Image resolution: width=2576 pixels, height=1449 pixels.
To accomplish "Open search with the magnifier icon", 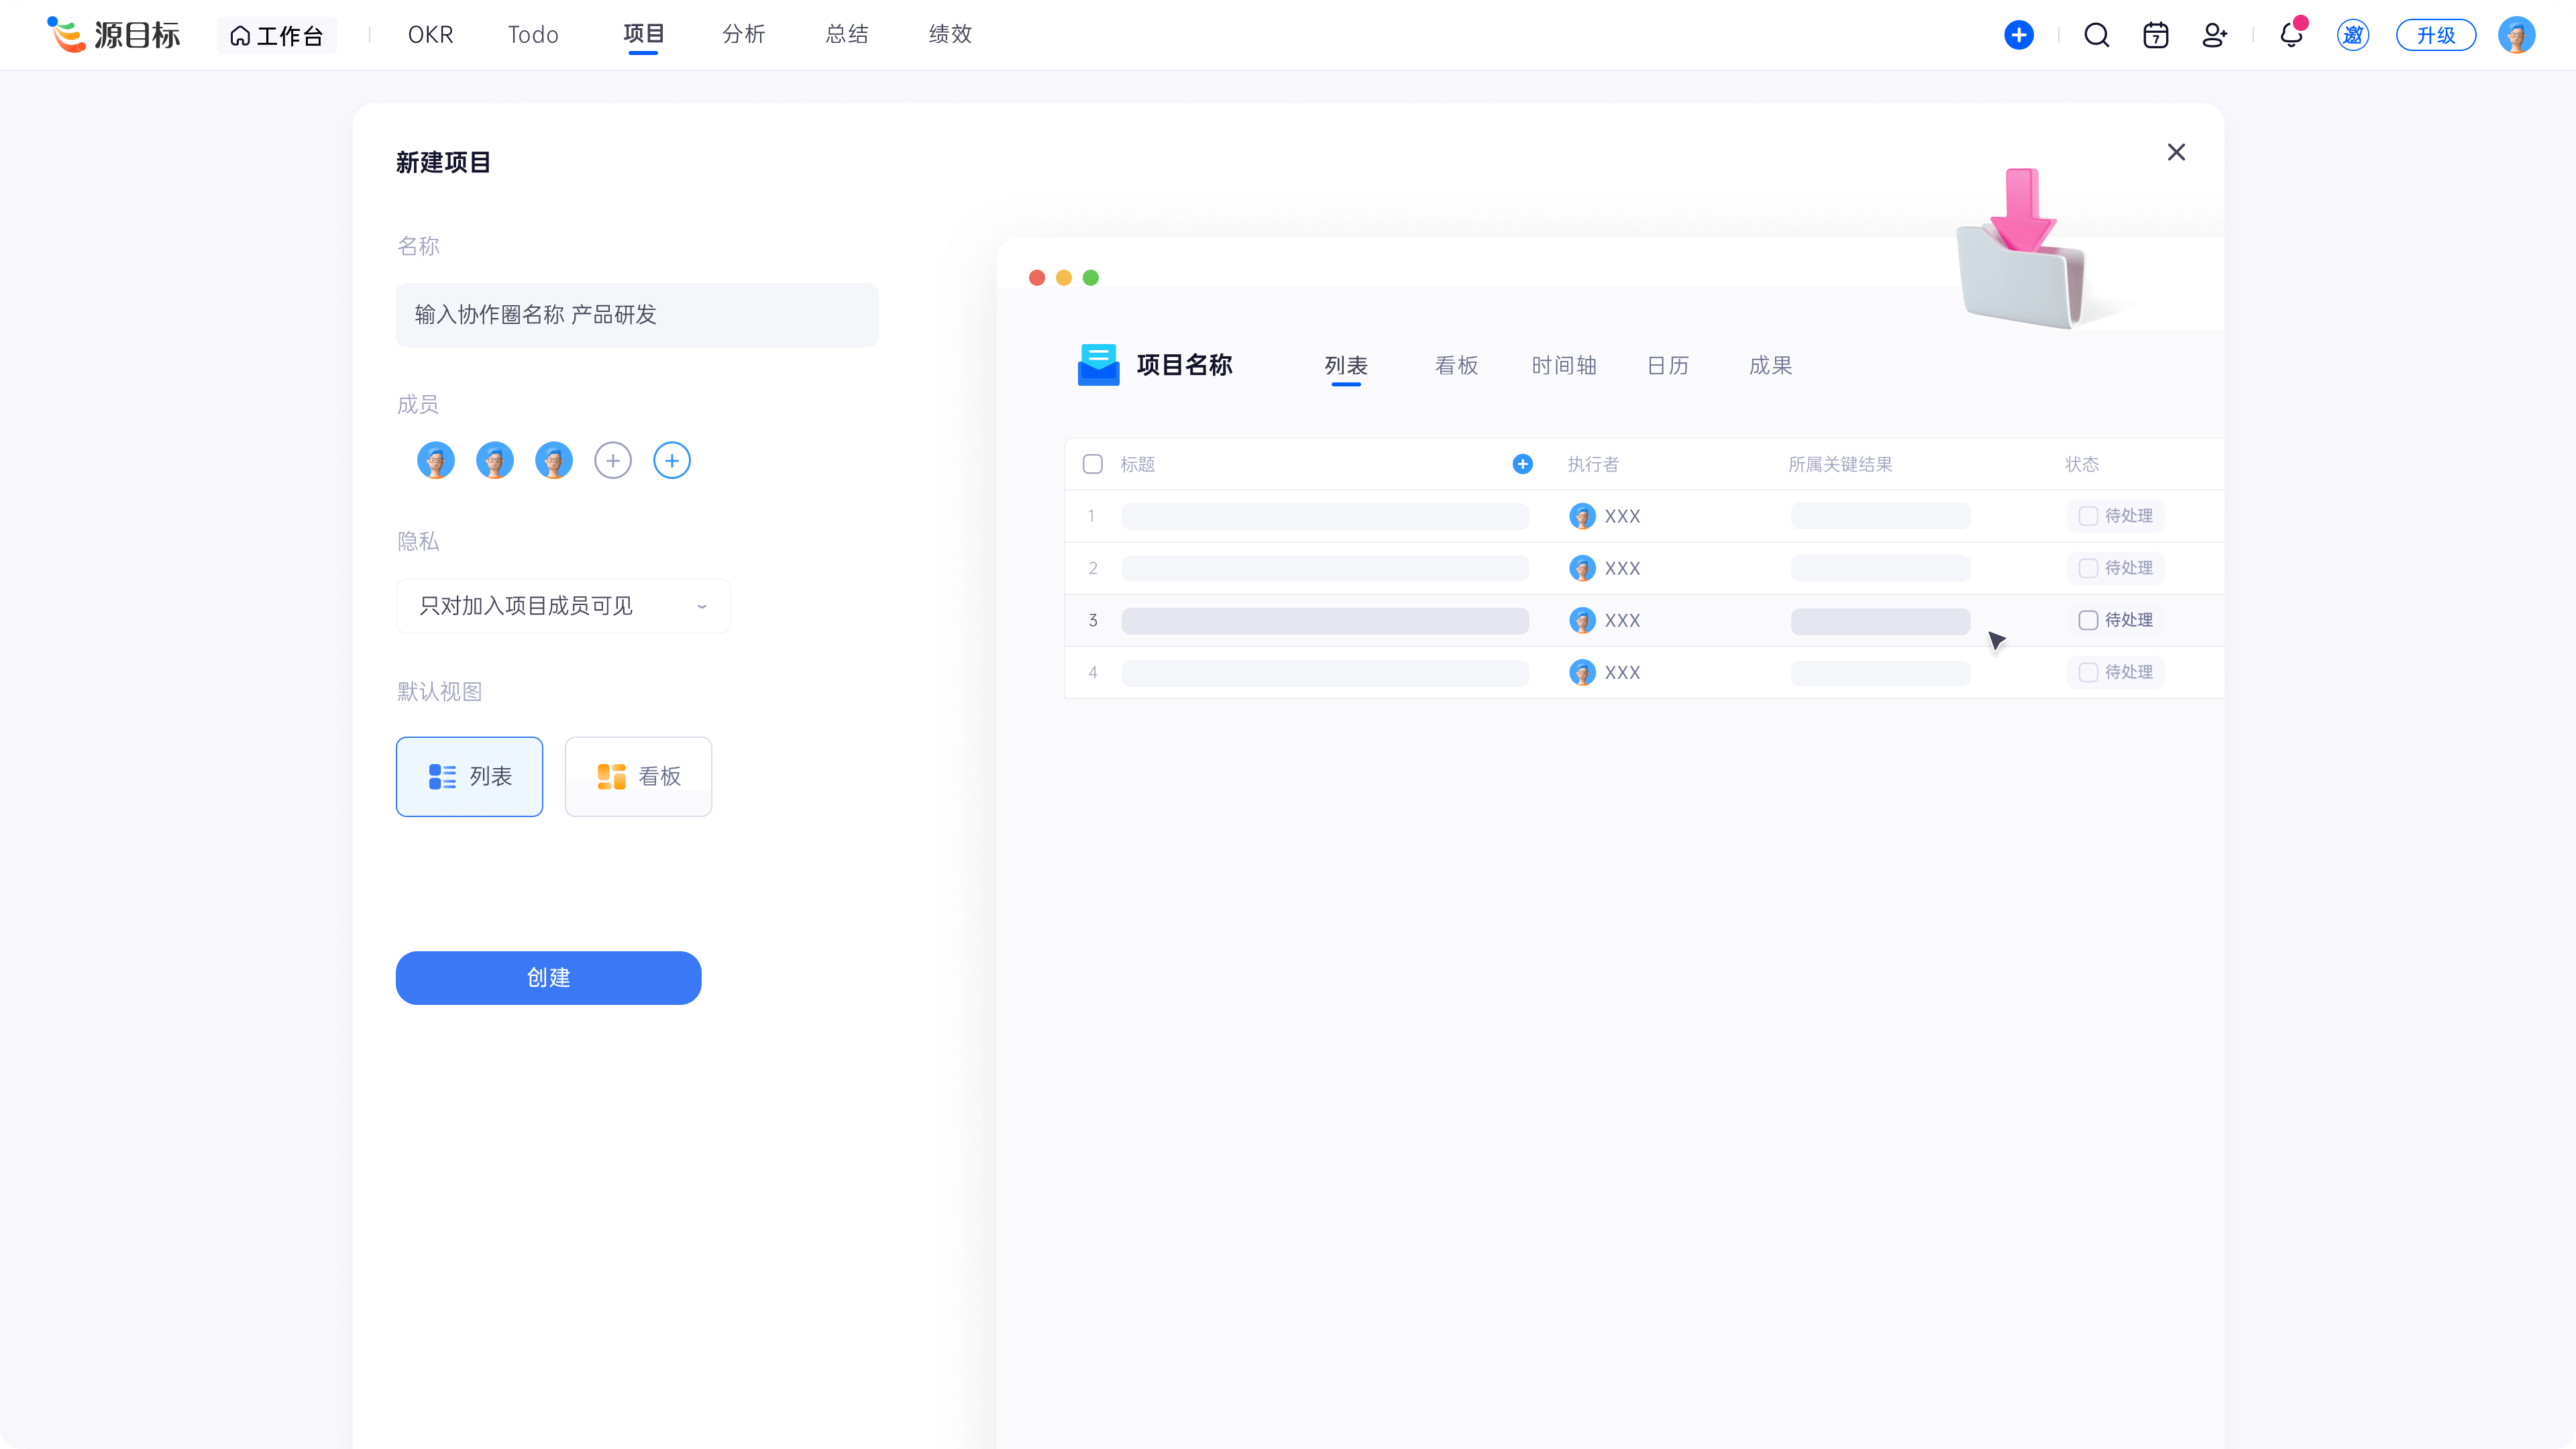I will 2097,35.
